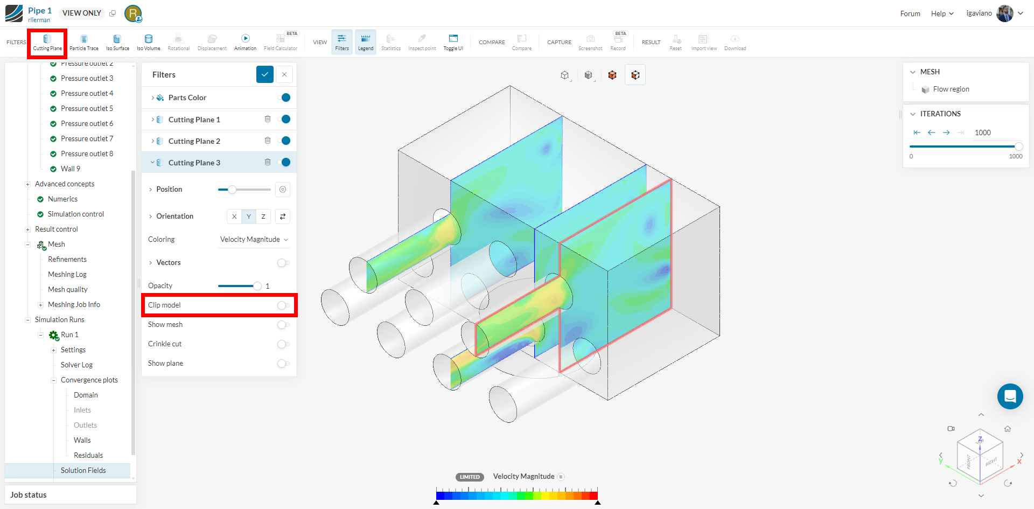Enable the Clip model toggle

pos(283,305)
